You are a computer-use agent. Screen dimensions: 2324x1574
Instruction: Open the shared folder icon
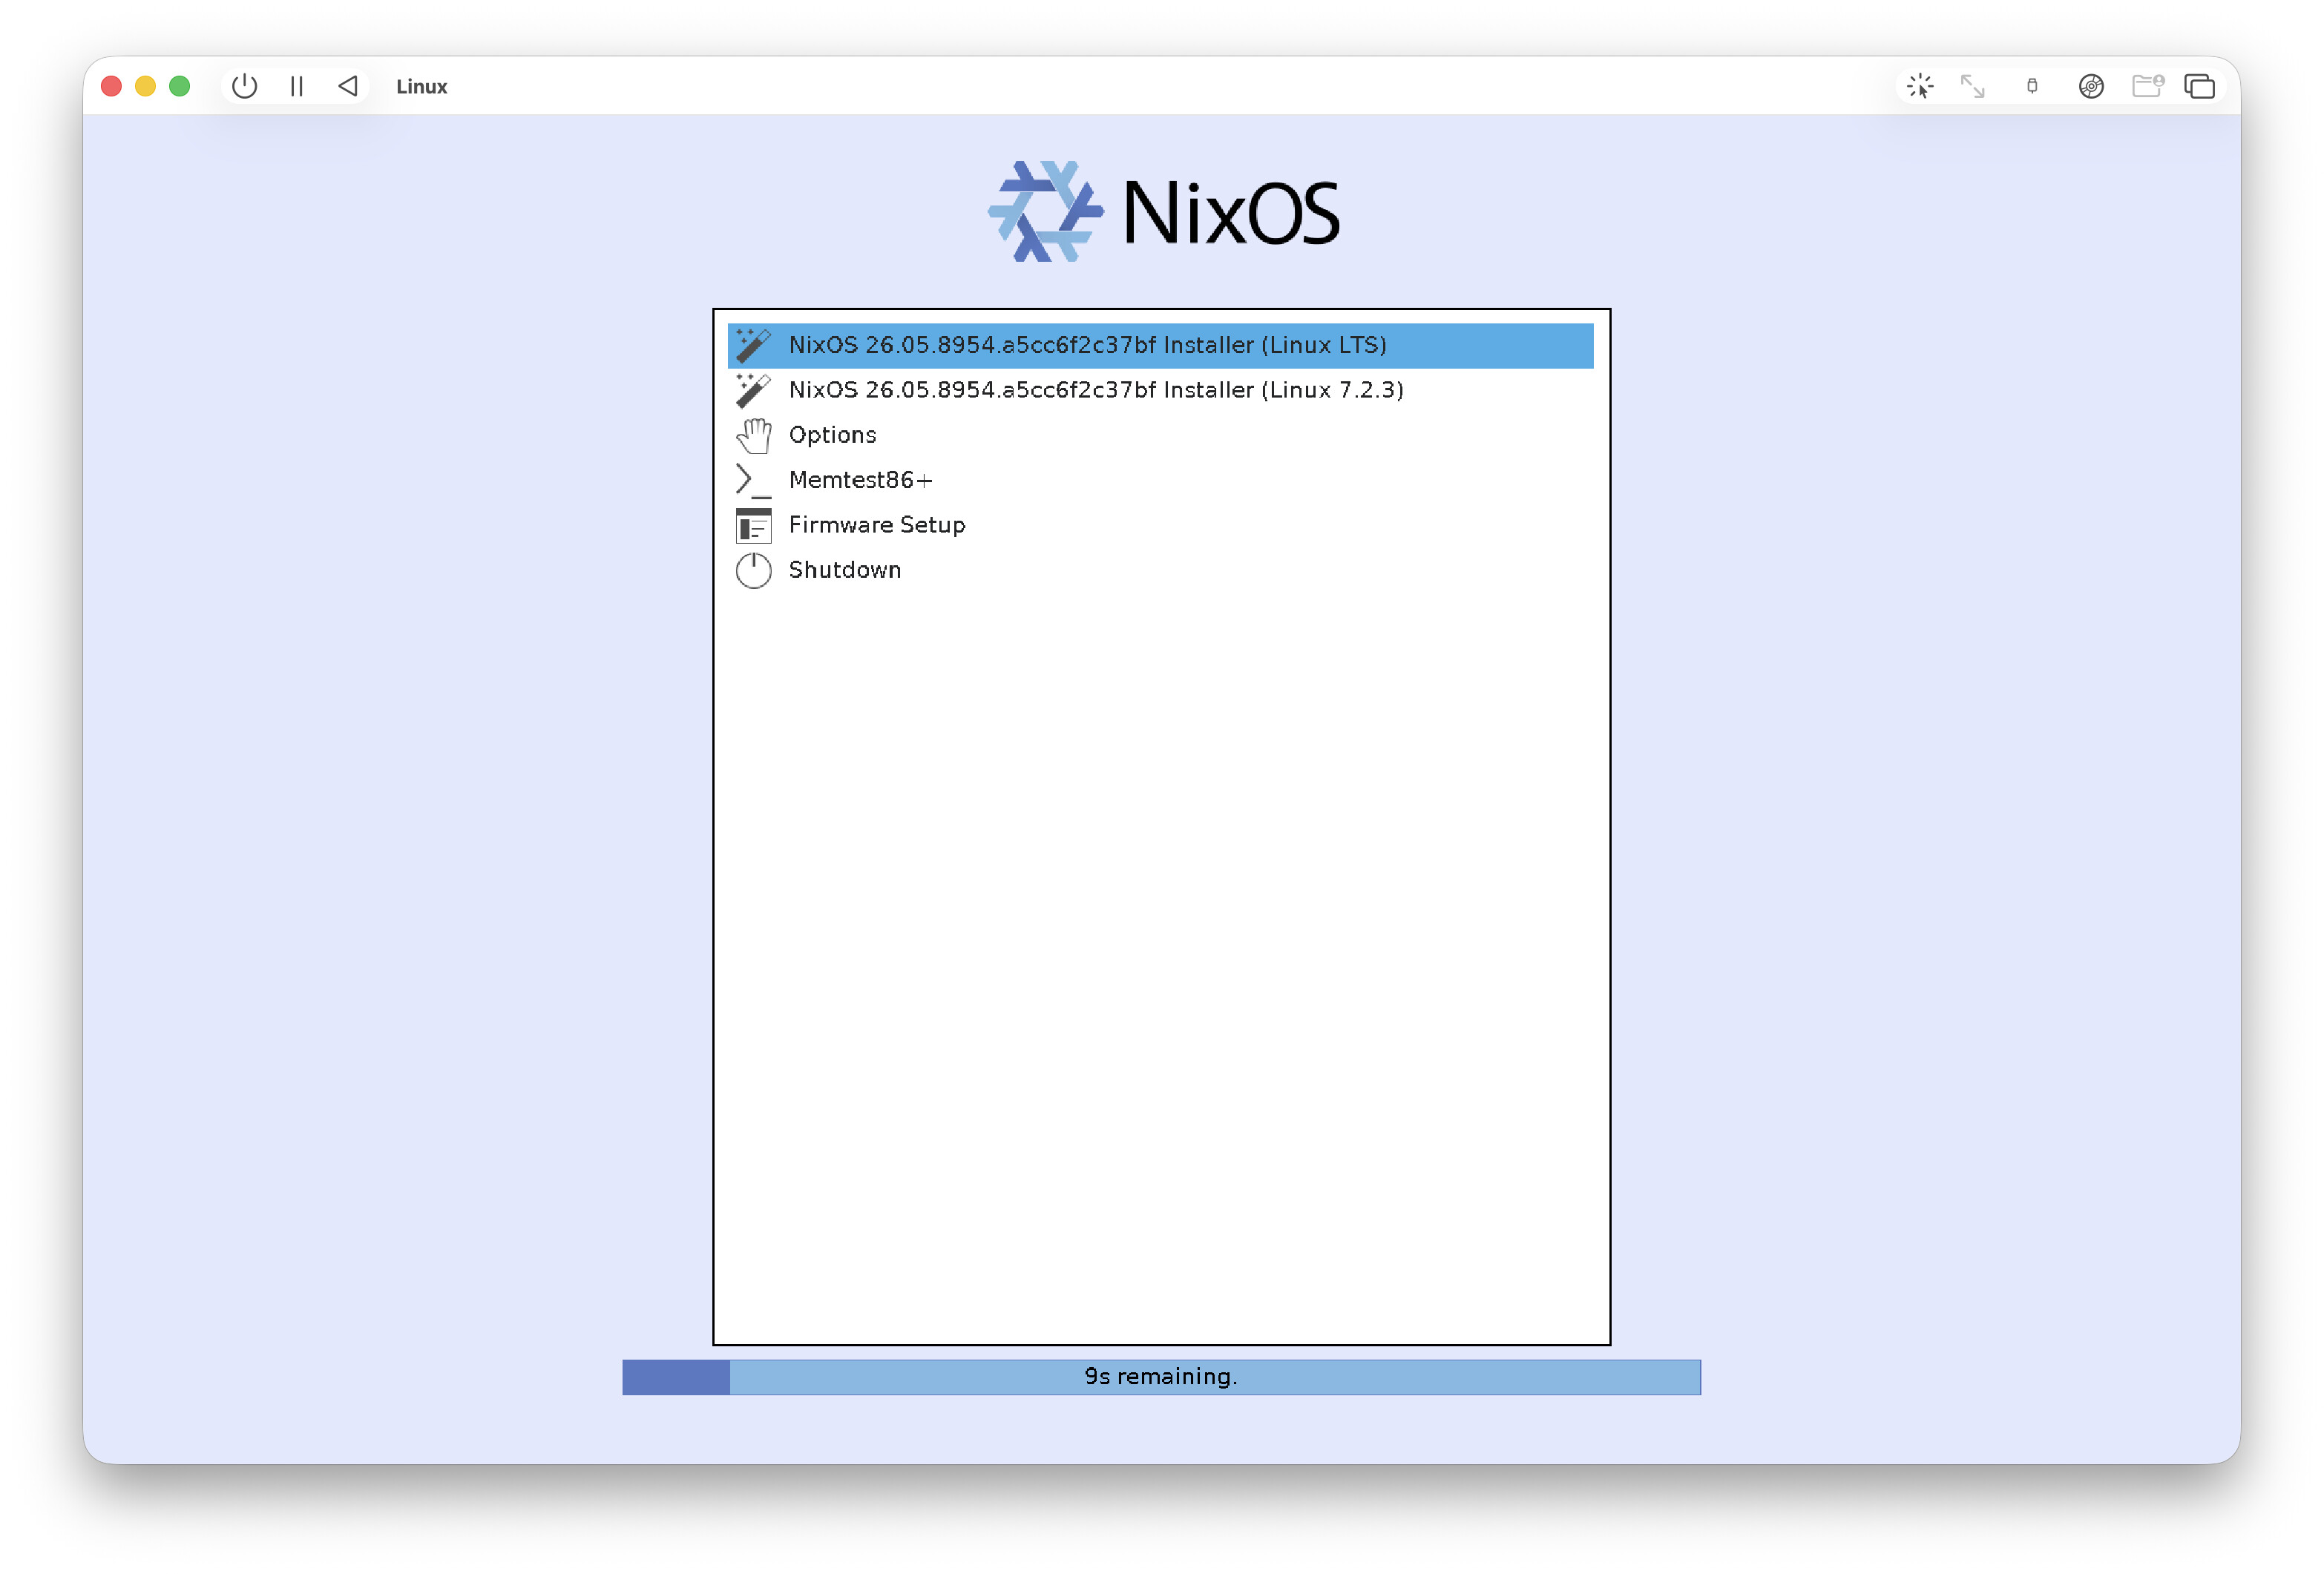point(2147,86)
